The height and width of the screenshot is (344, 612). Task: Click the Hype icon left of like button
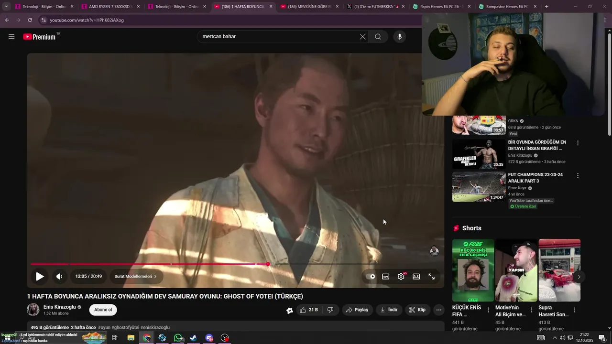(289, 310)
